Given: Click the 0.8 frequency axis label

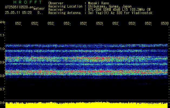Looking at the screenshot, I should click(x=2, y=76).
